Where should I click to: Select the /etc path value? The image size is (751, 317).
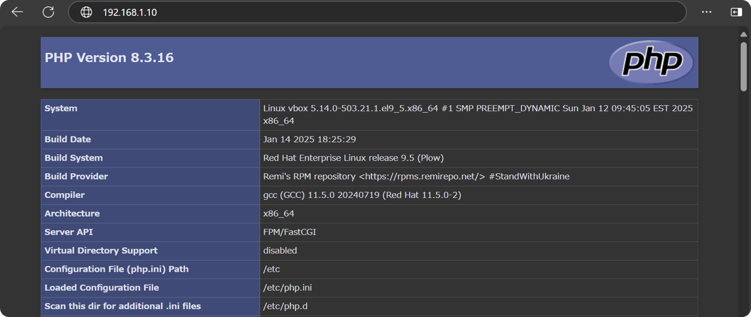(x=271, y=269)
